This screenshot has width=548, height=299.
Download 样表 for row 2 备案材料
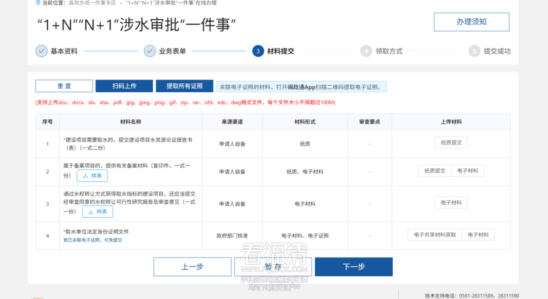(x=92, y=176)
